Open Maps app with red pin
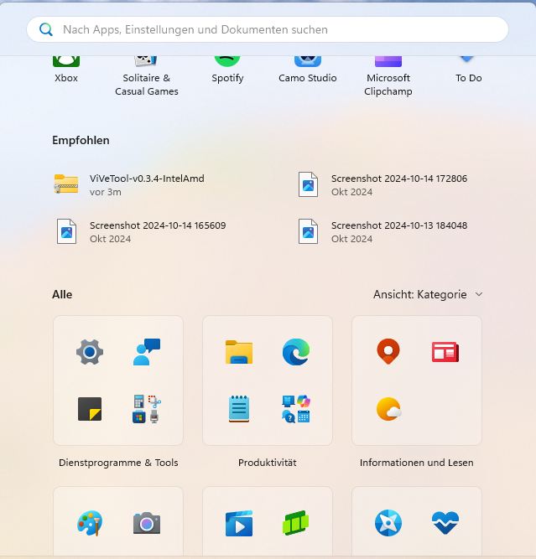Image resolution: width=536 pixels, height=559 pixels. tap(388, 351)
